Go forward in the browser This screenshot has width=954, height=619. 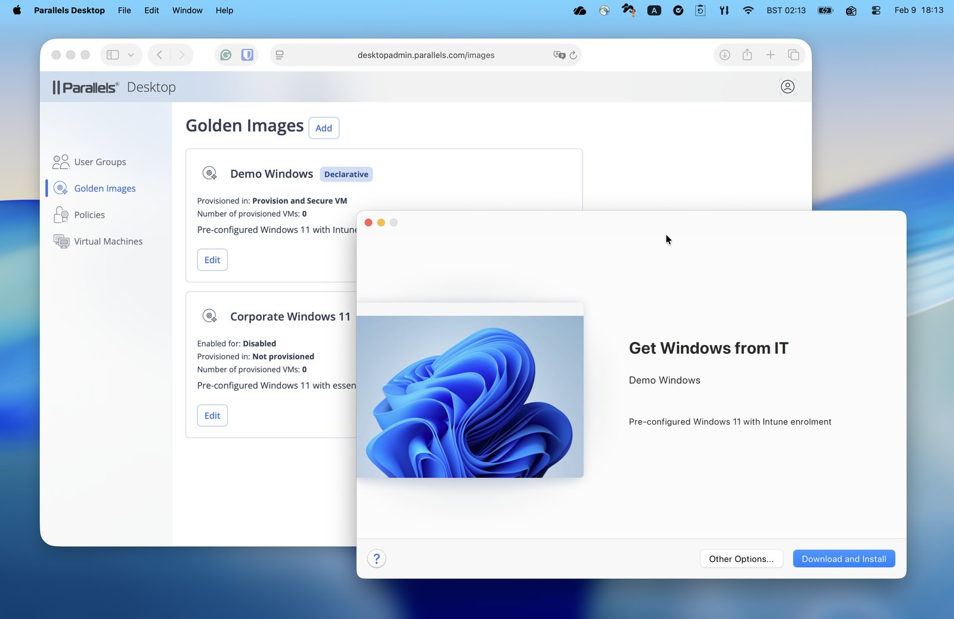182,55
